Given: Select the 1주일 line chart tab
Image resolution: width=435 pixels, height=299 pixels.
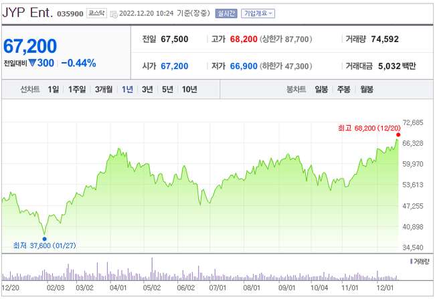Looking at the screenshot, I should pyautogui.click(x=77, y=90).
